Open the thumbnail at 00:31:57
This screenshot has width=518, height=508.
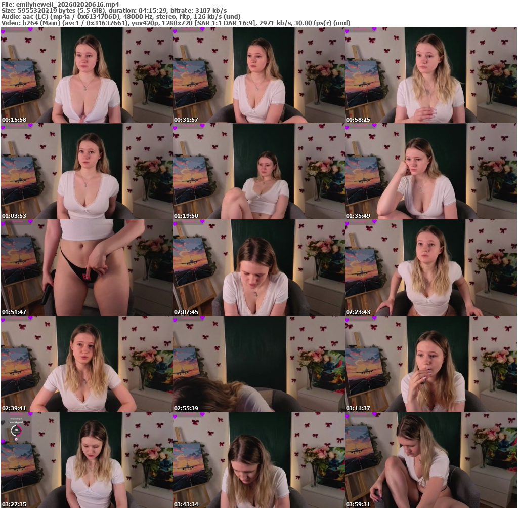258,75
